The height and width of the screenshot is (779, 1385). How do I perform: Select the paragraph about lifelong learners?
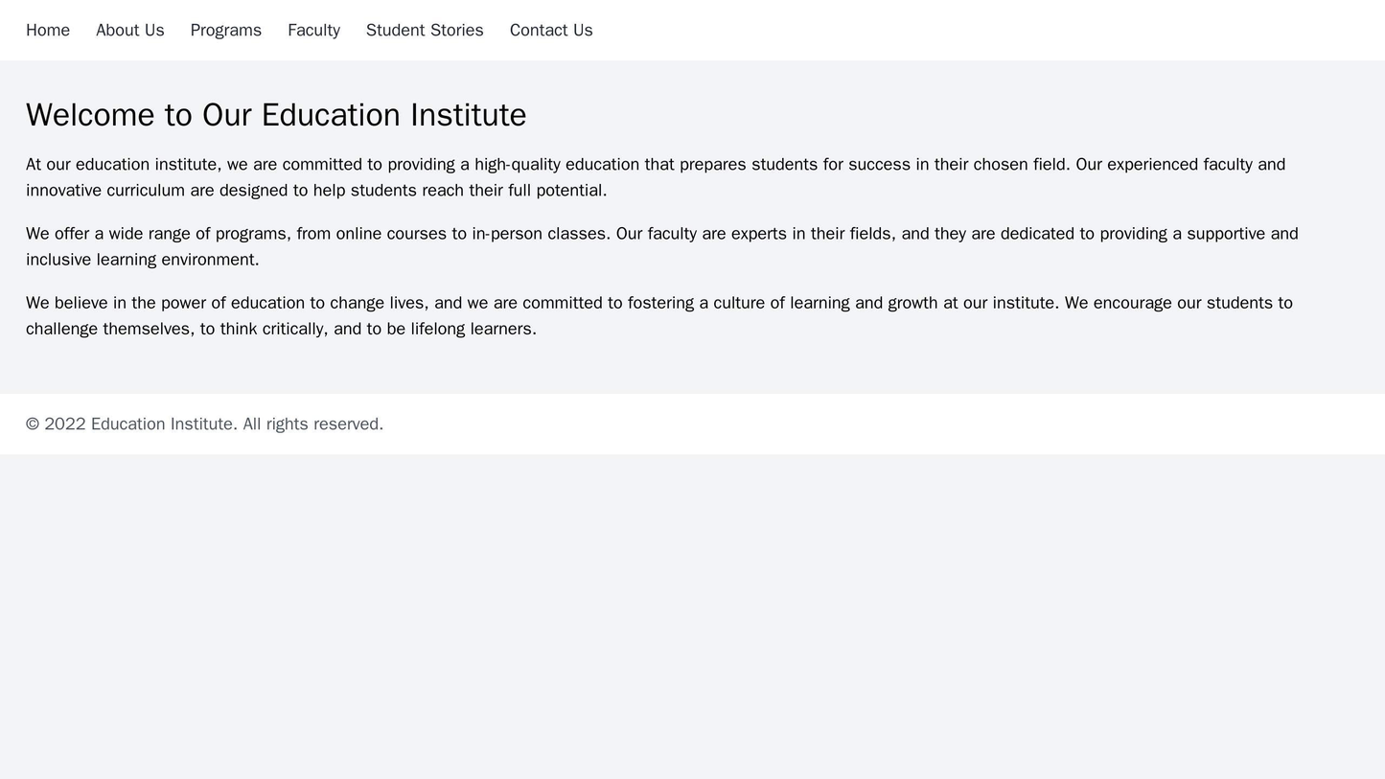[x=671, y=311]
